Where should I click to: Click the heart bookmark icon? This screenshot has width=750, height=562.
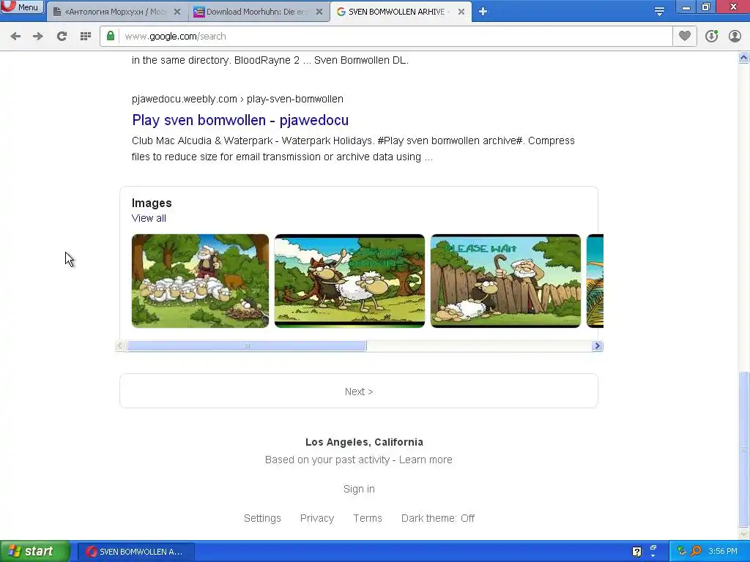[x=685, y=36]
